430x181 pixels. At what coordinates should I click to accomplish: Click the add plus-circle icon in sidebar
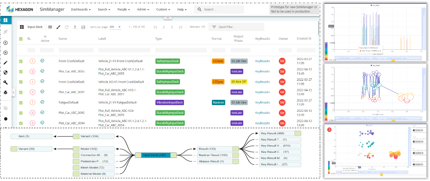(6, 53)
